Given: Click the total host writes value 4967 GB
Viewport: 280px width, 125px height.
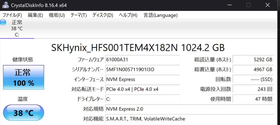Looking at the screenshot, I should click(253, 69).
